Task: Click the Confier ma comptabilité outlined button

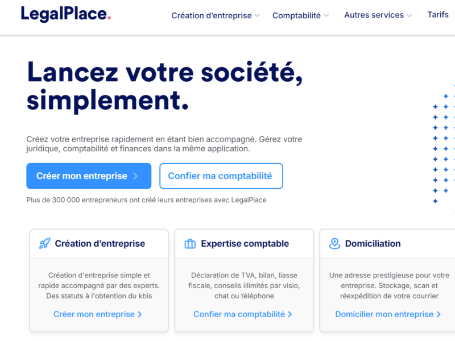Action: [x=221, y=176]
